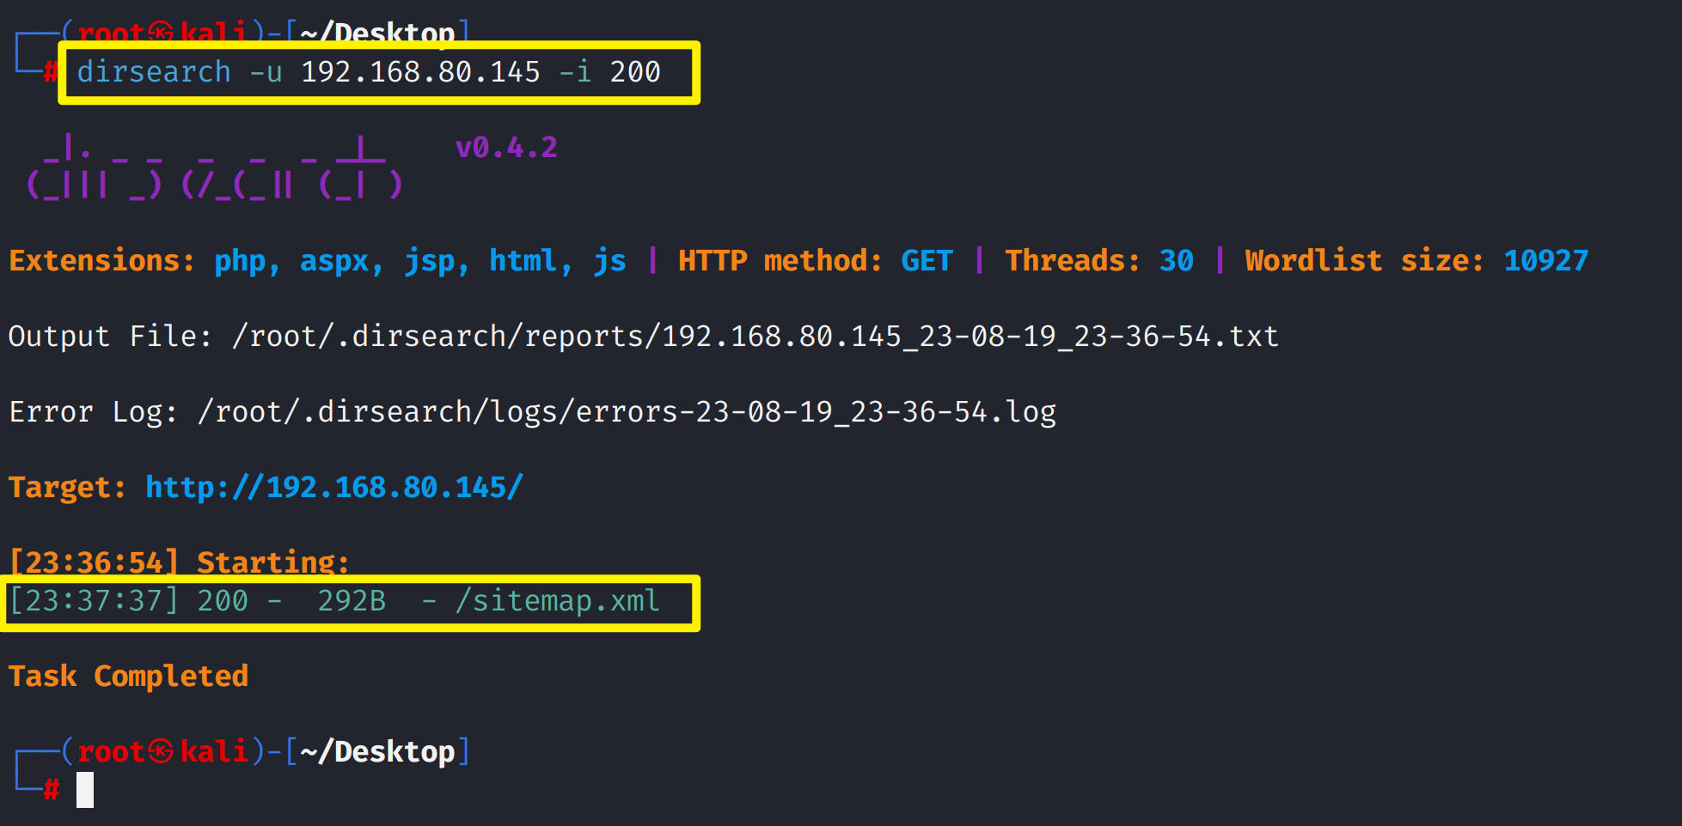
Task: Click the [23:36:54] Starting line
Action: pos(179,562)
